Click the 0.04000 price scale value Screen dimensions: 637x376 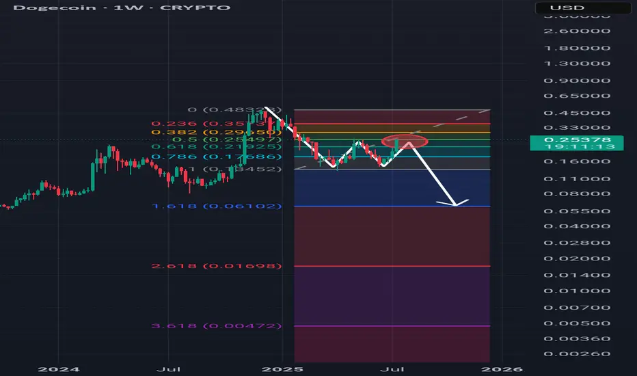click(577, 226)
